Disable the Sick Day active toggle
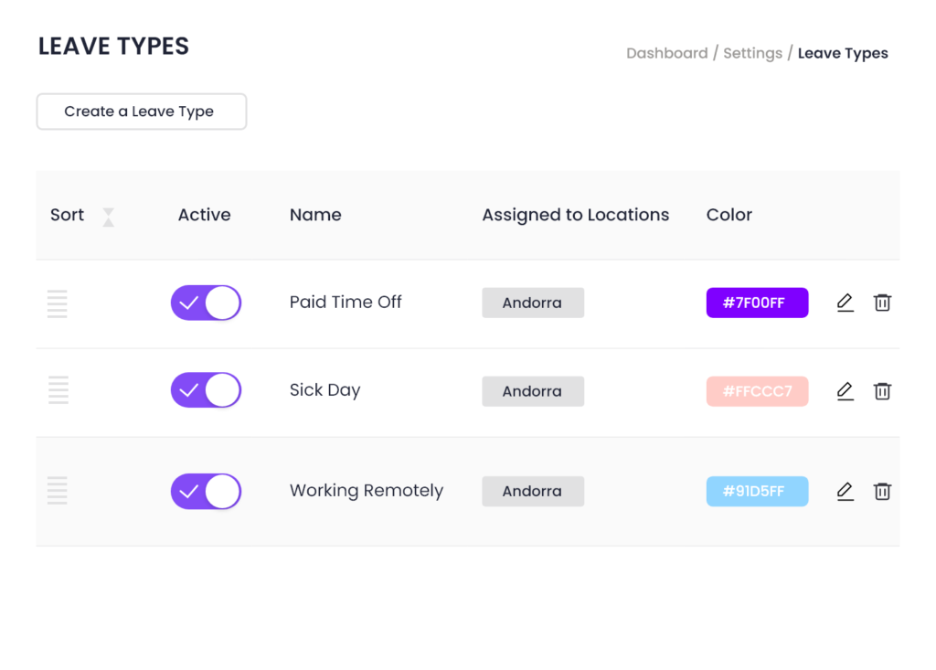 [206, 390]
